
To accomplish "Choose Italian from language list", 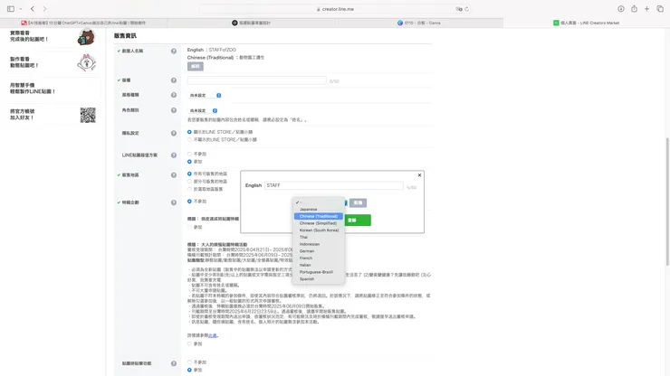I will 319,265.
